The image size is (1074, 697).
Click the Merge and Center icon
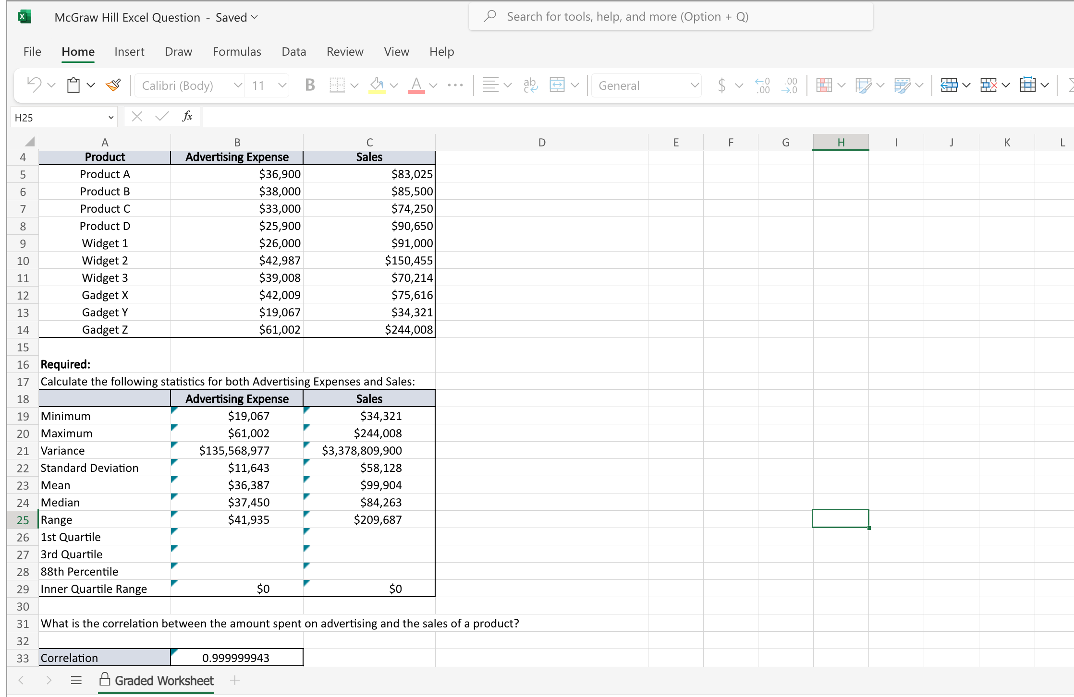[x=557, y=85]
